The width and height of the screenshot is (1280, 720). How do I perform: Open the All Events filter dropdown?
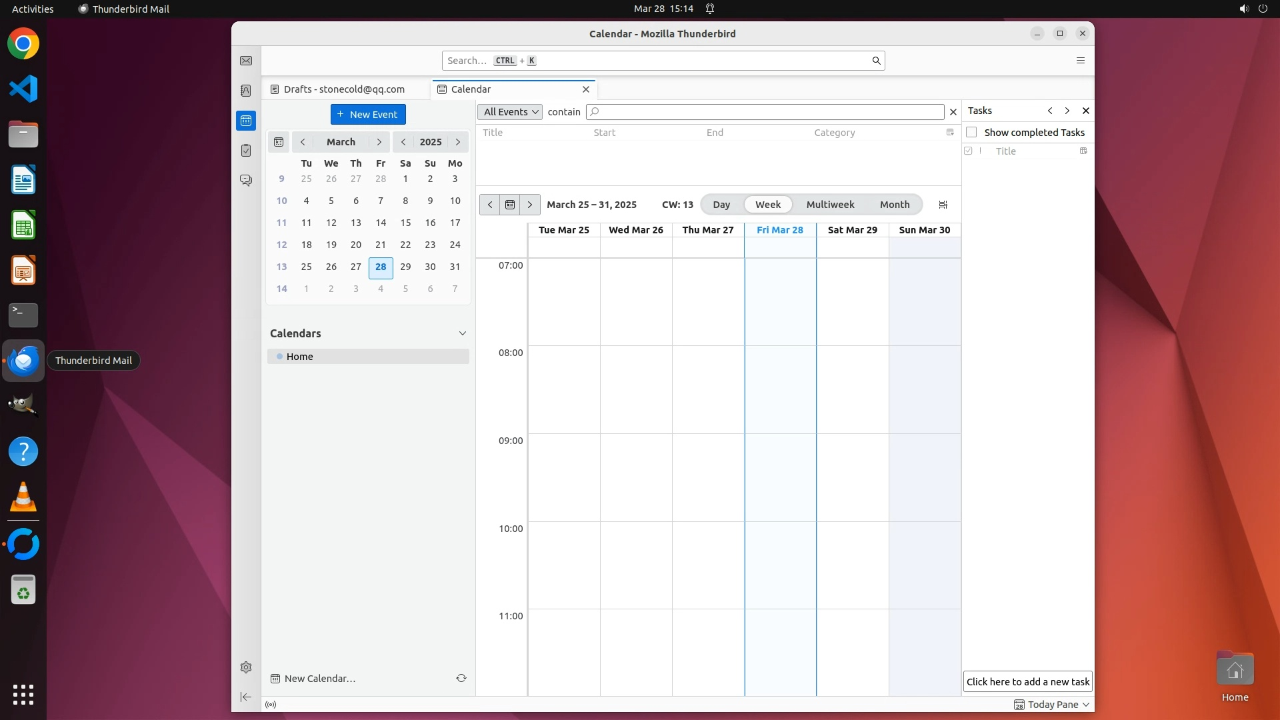click(x=510, y=112)
